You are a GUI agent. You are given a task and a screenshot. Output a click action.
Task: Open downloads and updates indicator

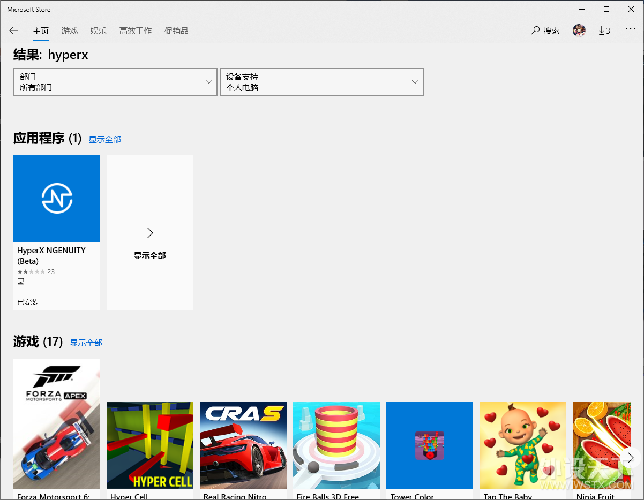pos(604,31)
